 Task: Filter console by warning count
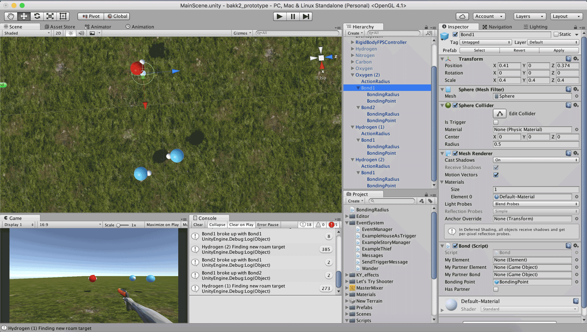tap(320, 224)
